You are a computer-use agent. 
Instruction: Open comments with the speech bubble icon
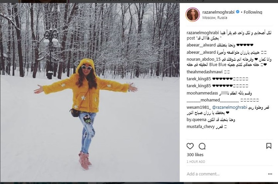(x=202, y=146)
